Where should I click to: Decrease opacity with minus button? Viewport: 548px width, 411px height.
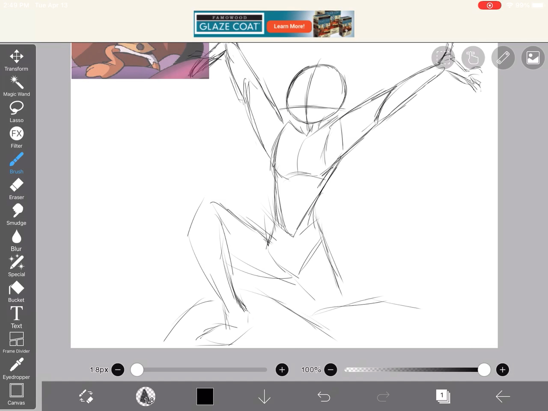coord(331,369)
